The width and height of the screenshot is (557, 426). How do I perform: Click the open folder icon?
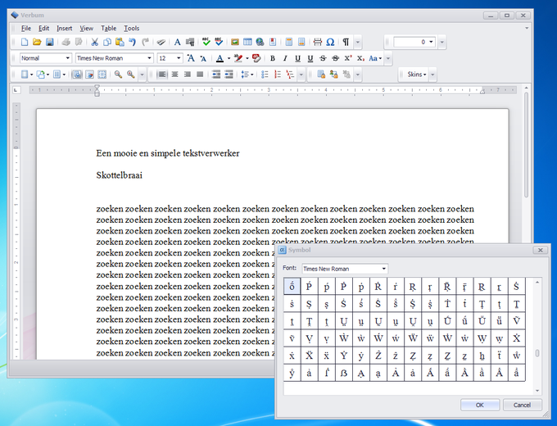37,42
